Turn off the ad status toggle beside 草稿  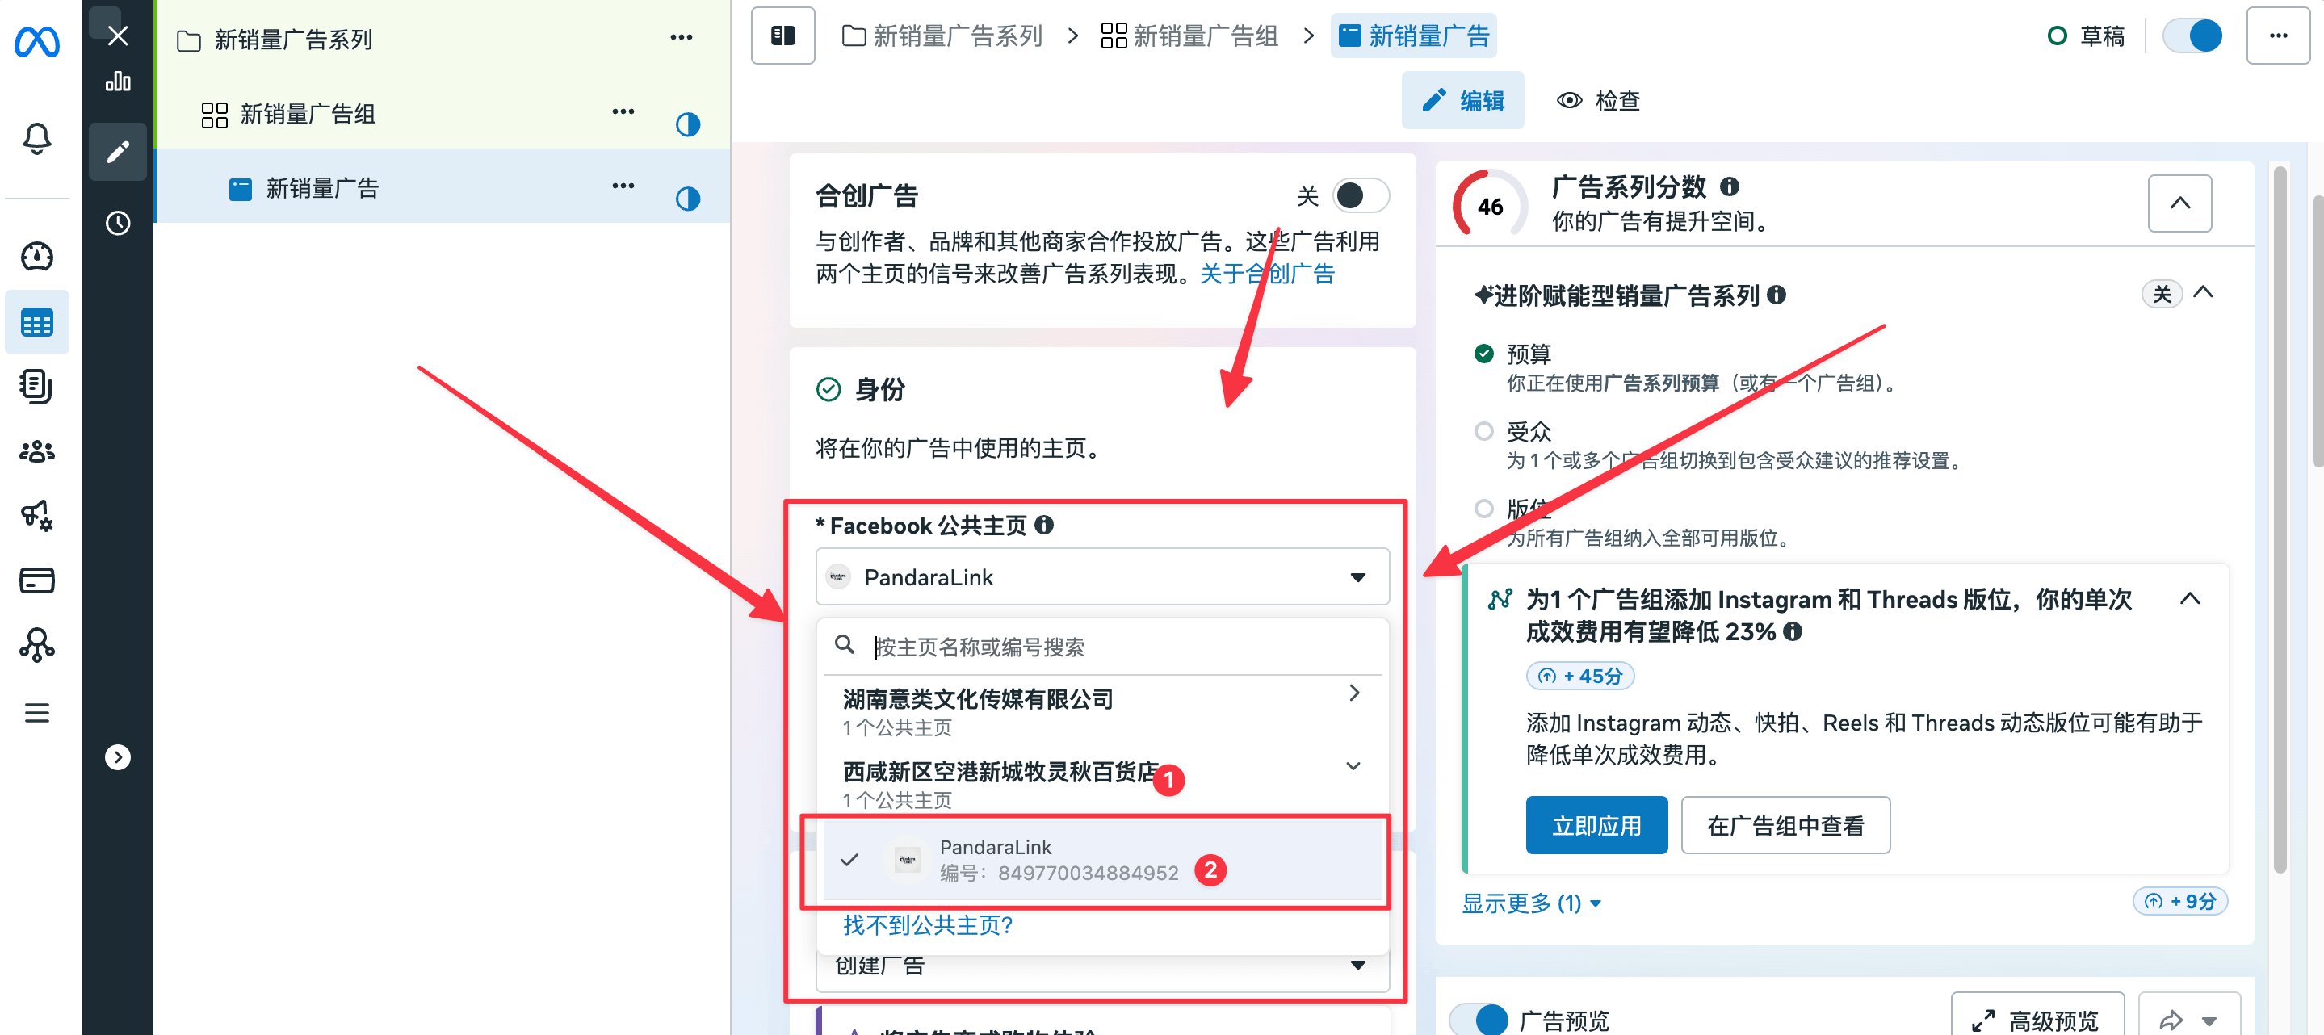2194,36
